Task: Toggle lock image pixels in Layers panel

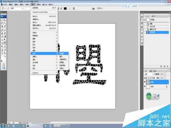Action: 150,78
